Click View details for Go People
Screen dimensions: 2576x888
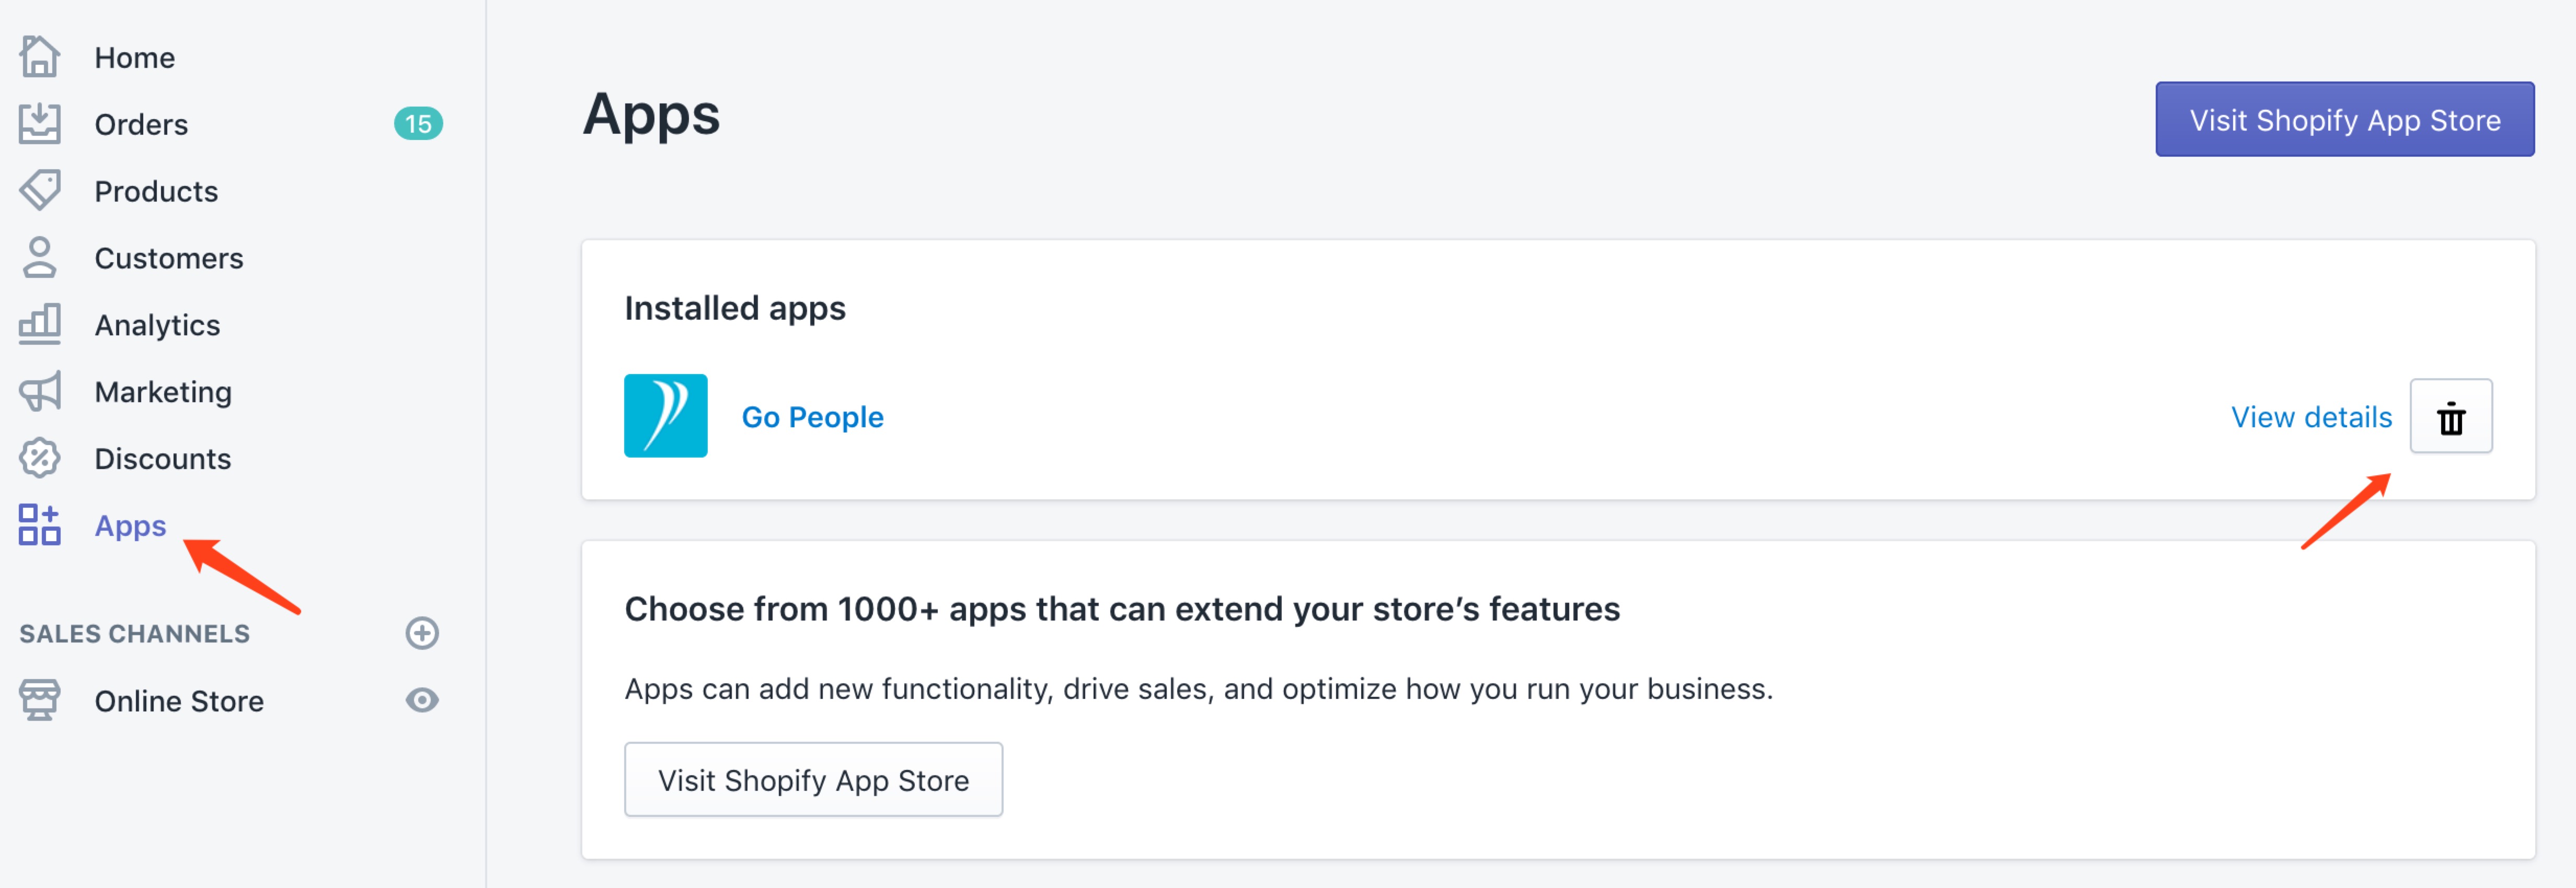coord(2311,417)
